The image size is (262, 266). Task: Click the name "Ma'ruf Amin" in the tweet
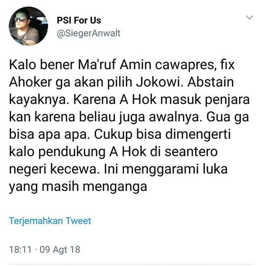[x=114, y=64]
